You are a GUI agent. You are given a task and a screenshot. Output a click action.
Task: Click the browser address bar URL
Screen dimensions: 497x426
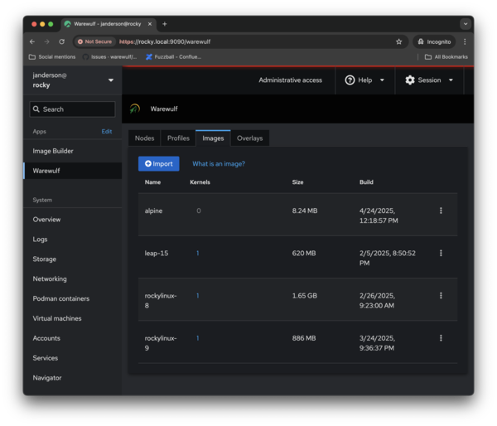coord(165,41)
